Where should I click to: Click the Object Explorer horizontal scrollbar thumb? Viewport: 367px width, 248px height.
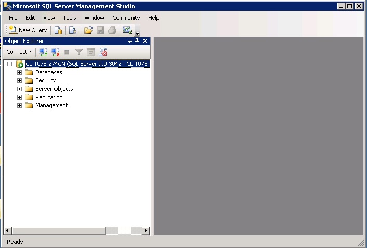(59, 231)
